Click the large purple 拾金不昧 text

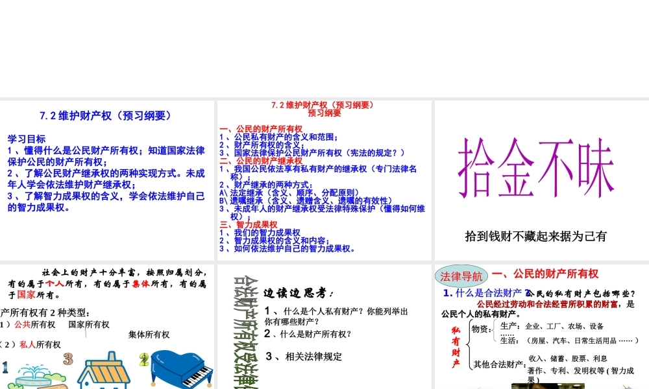tap(536, 168)
